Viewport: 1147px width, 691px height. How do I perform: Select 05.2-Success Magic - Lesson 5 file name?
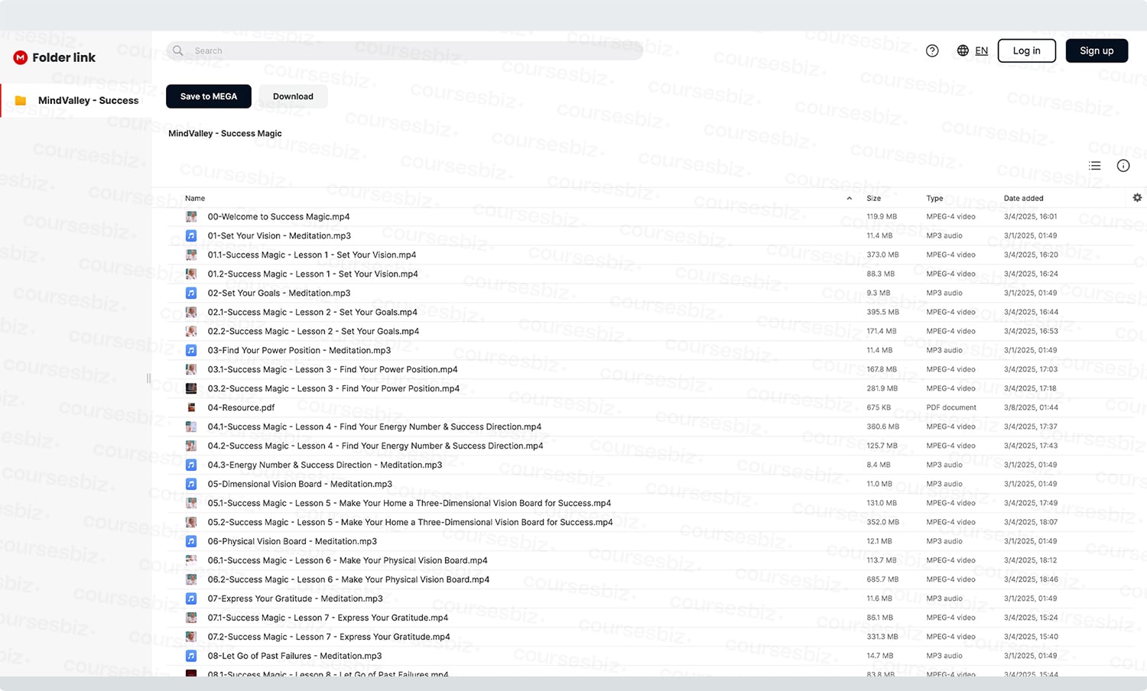point(410,522)
